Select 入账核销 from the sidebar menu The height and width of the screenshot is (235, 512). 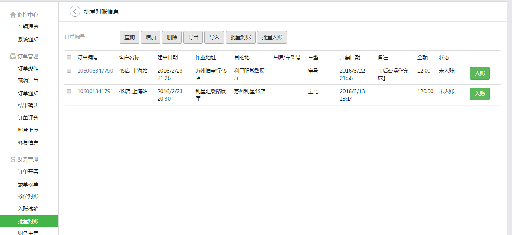28,209
